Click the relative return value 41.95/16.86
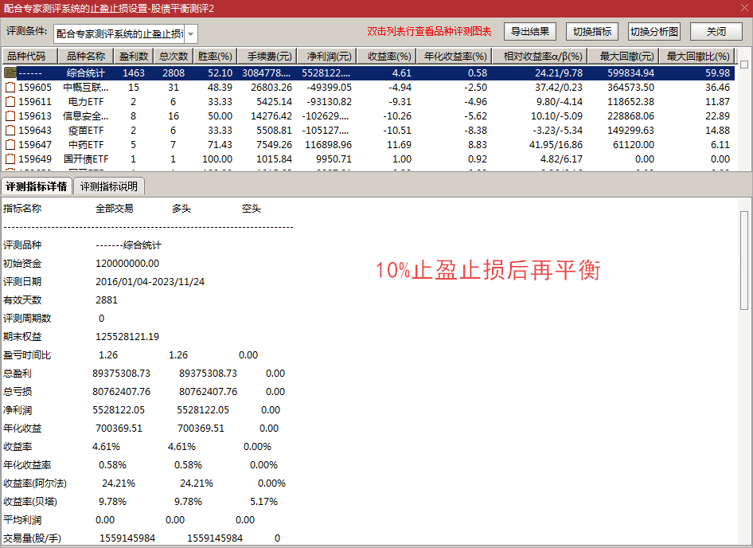Viewport: 753px width, 548px height. click(x=556, y=145)
